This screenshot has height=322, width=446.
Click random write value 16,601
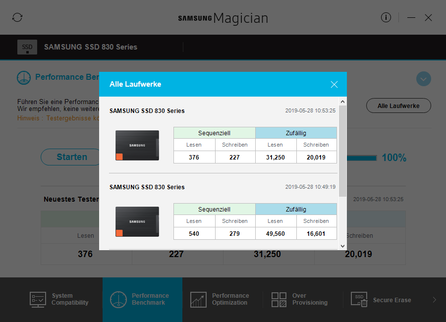(316, 233)
